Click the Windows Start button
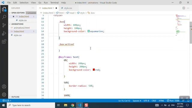 tap(3, 105)
